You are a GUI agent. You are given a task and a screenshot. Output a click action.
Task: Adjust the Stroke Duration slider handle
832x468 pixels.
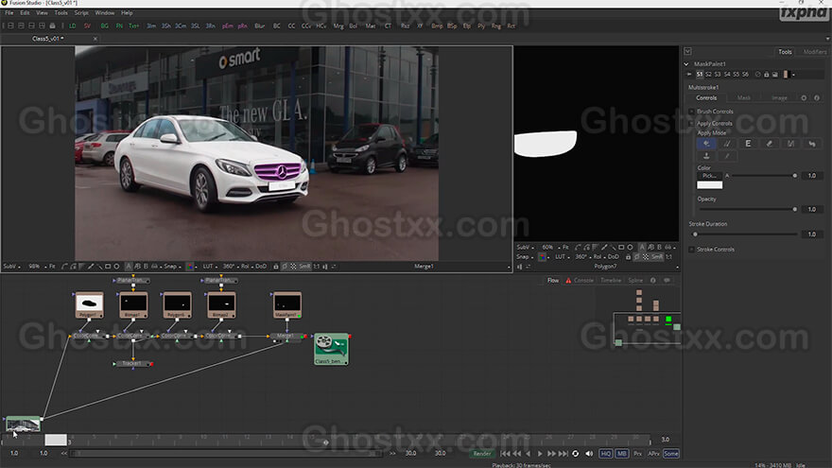695,234
